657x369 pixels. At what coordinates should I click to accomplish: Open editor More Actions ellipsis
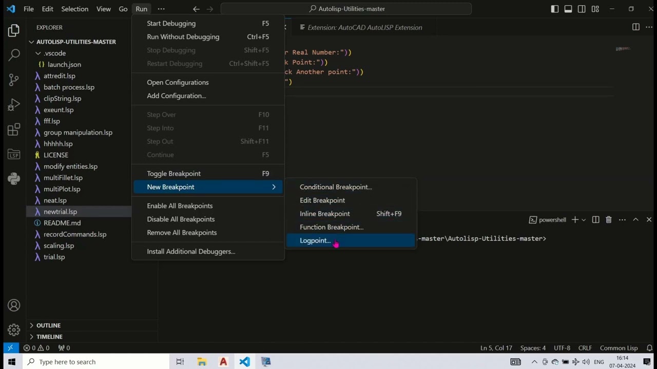pyautogui.click(x=649, y=27)
